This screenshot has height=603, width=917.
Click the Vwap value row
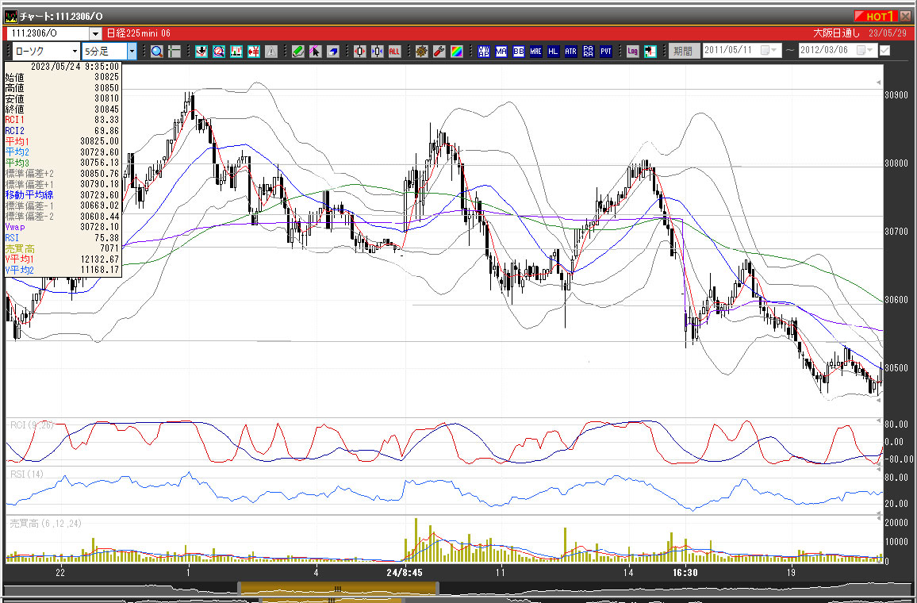coord(62,227)
